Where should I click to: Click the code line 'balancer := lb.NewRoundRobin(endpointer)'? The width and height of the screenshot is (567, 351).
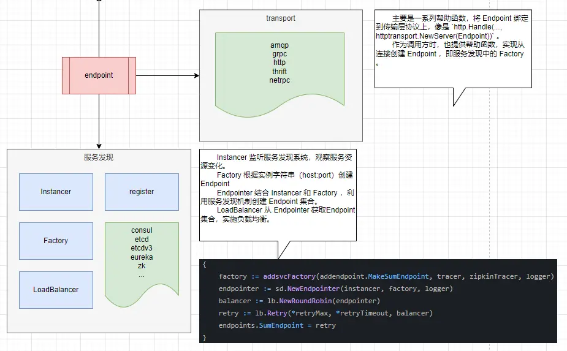click(299, 301)
